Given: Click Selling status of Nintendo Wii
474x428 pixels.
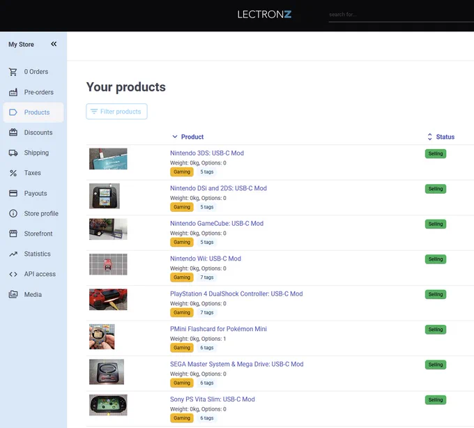Looking at the screenshot, I should click(x=435, y=259).
